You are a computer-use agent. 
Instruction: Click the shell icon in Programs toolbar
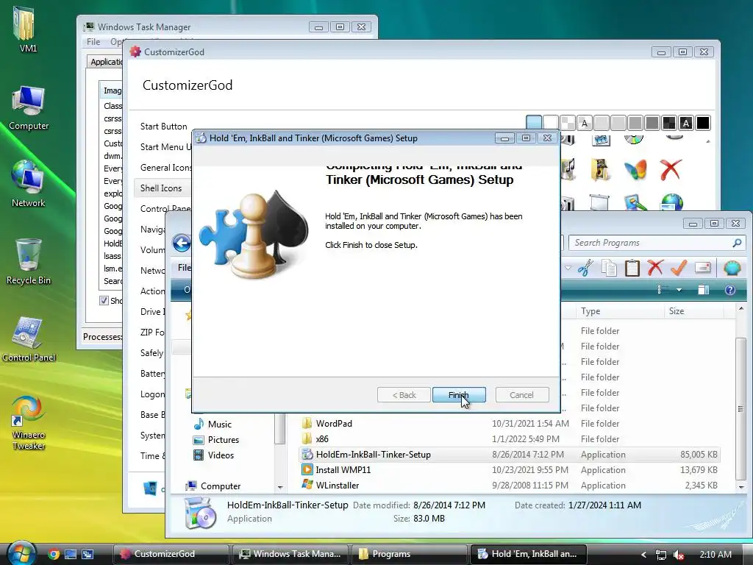click(732, 268)
